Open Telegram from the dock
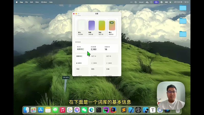The image size is (204, 115). tap(77, 110)
